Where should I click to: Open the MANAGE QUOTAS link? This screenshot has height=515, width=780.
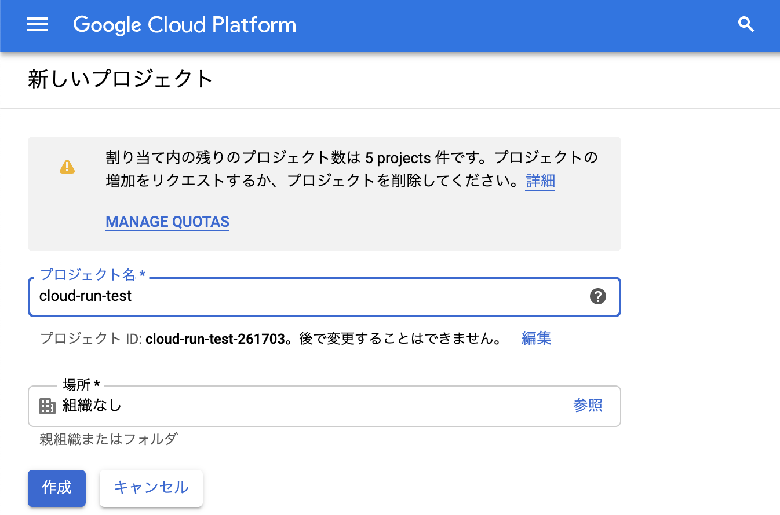167,222
